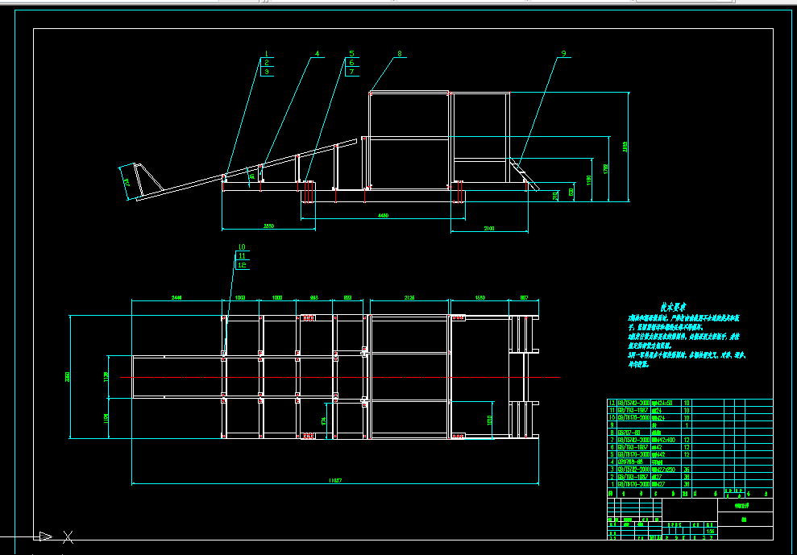Click the 1782 height dimension text
This screenshot has height=555, width=797.
(606, 168)
